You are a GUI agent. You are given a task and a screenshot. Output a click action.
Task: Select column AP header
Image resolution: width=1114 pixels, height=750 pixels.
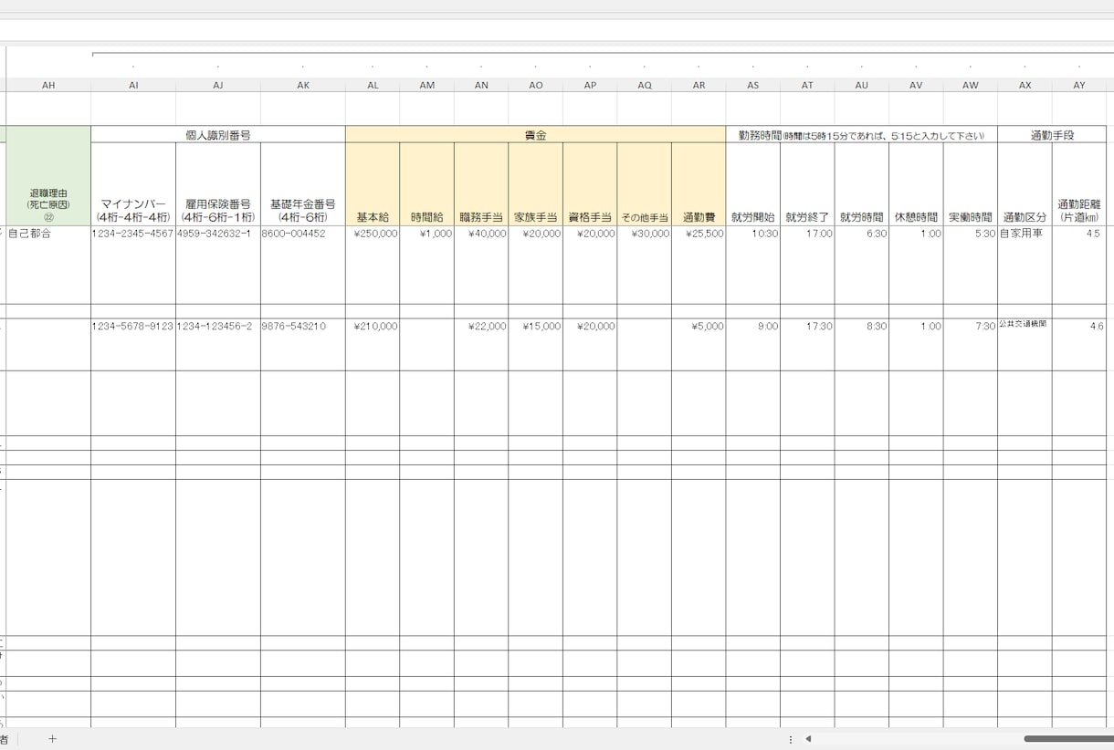tap(590, 85)
